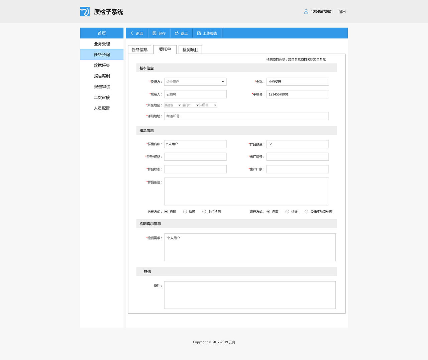428x360 pixels.
Task: Focus the 样品数量 input field
Action: [298, 144]
